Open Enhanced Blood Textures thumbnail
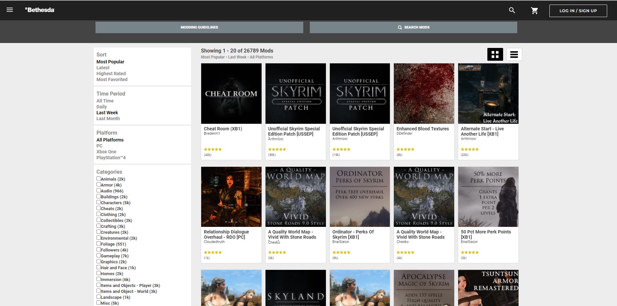This screenshot has height=306, width=617. coord(424,94)
